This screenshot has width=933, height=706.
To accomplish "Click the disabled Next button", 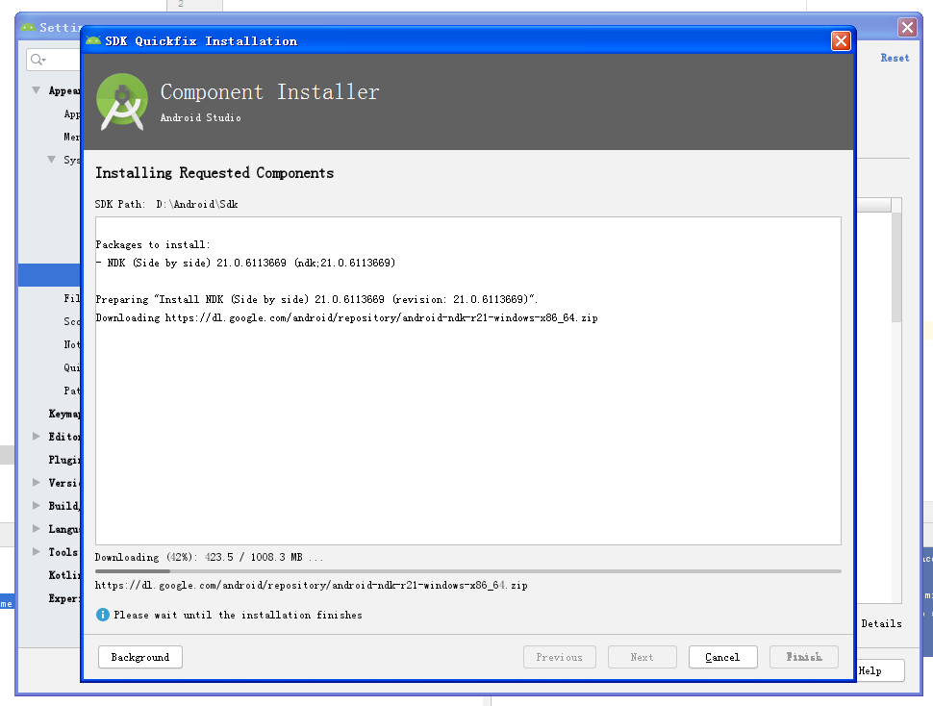I will pos(642,657).
